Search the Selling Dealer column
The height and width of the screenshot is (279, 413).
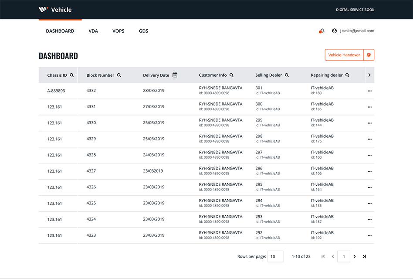[287, 75]
